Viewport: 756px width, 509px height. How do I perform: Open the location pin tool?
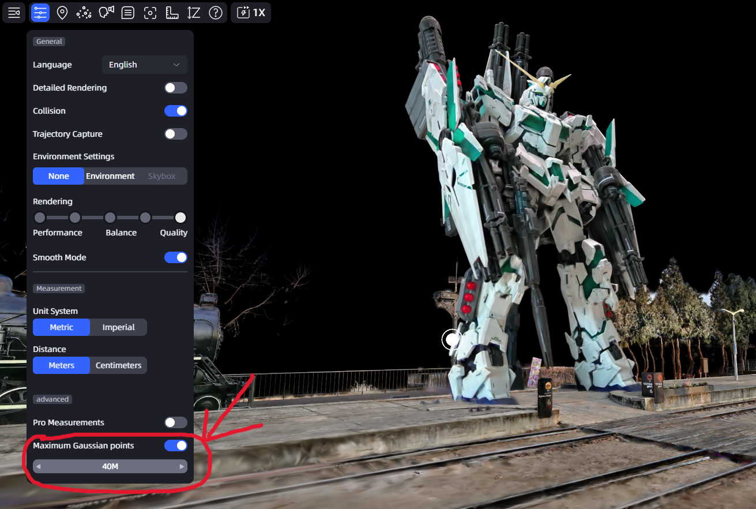coord(62,12)
